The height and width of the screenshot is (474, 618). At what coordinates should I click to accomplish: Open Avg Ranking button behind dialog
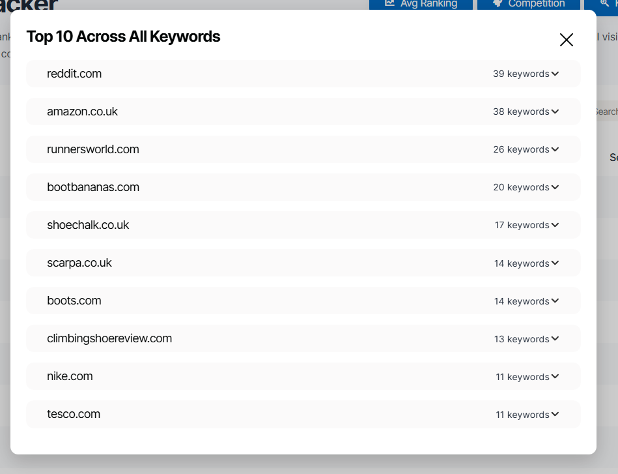pos(421,5)
